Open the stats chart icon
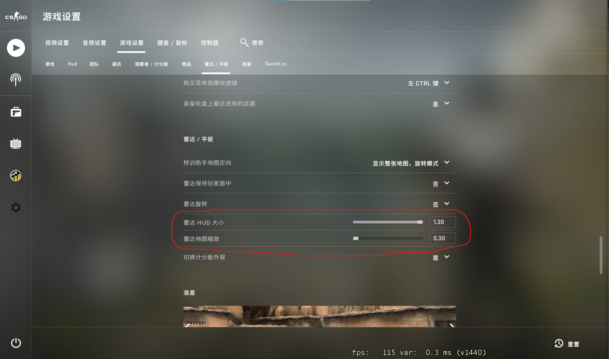The height and width of the screenshot is (359, 609). tap(16, 176)
